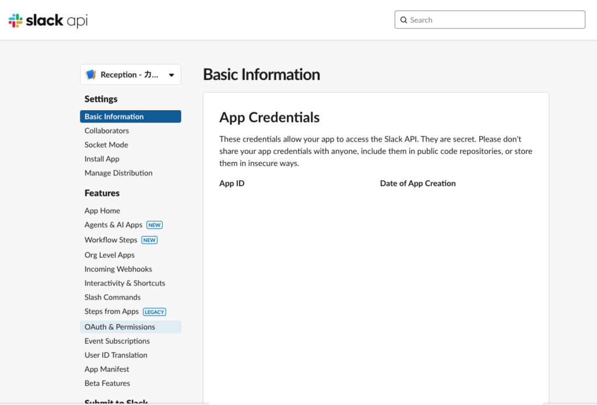Open Workflow Steps feature

pyautogui.click(x=111, y=240)
